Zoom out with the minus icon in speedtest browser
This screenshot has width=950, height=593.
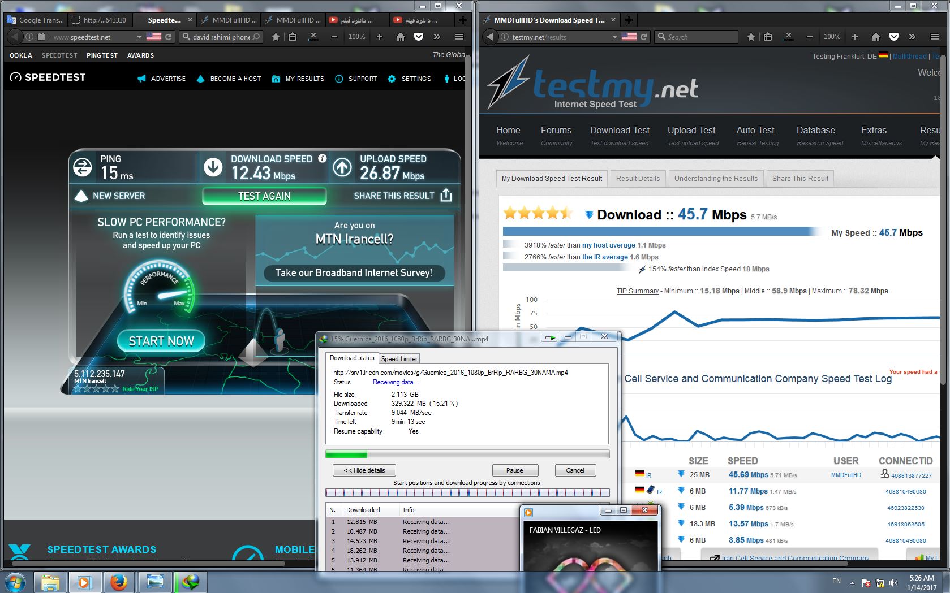click(334, 37)
